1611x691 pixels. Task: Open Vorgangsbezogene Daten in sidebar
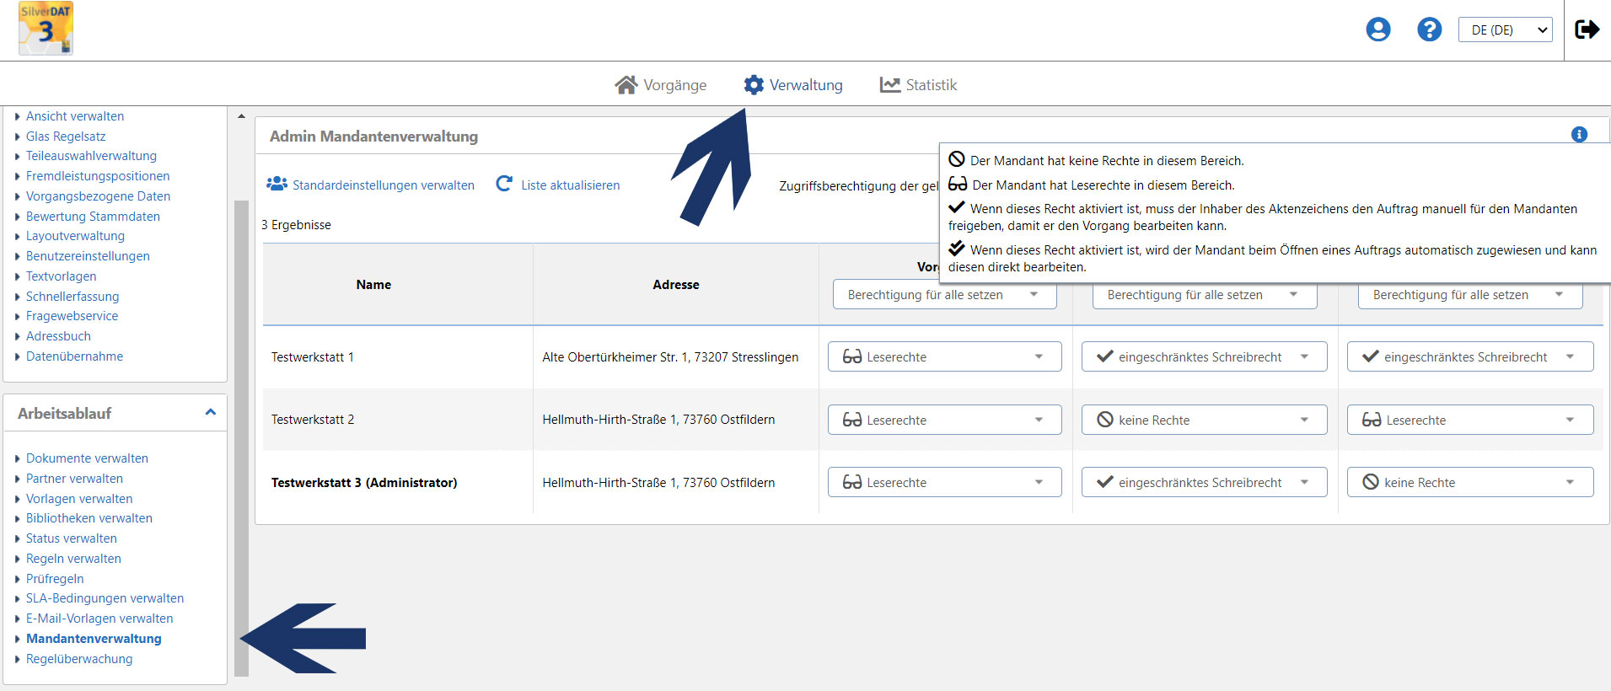point(98,196)
